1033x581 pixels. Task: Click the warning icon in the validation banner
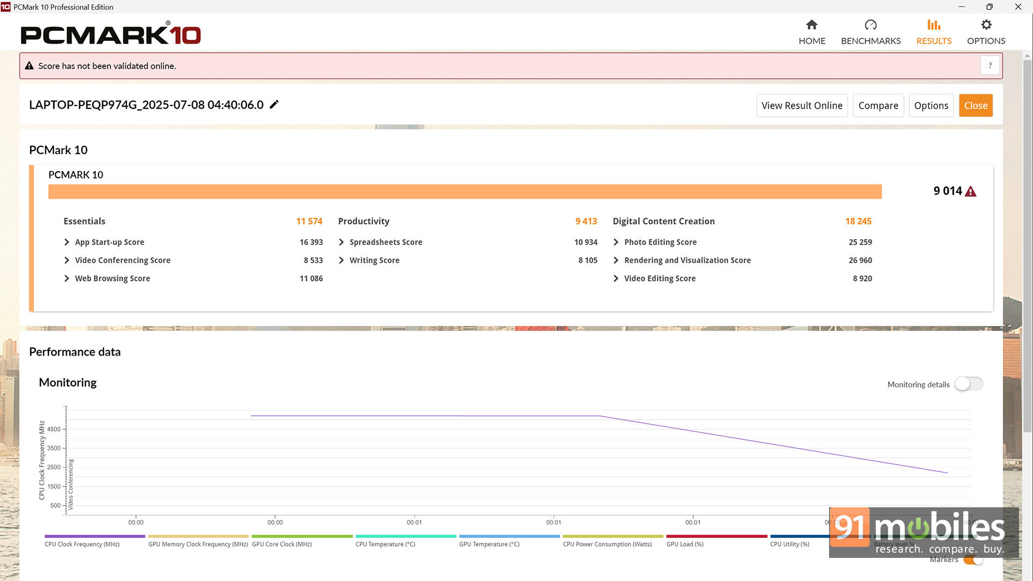tap(29, 66)
